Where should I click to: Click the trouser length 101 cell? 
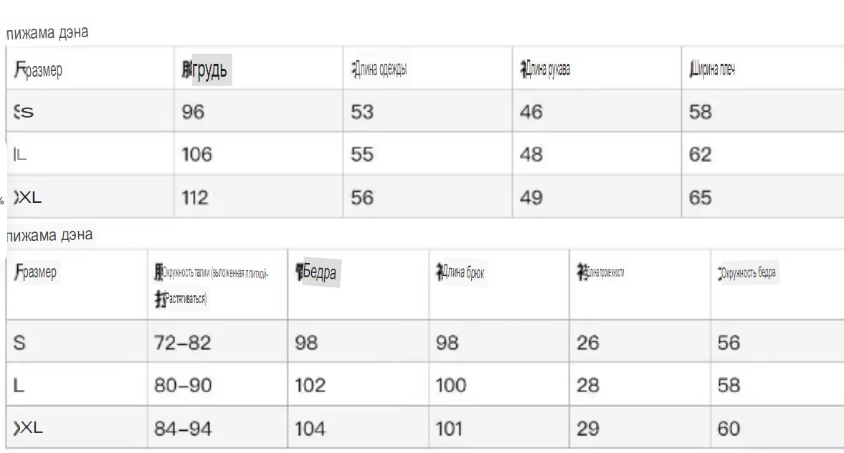[499, 428]
